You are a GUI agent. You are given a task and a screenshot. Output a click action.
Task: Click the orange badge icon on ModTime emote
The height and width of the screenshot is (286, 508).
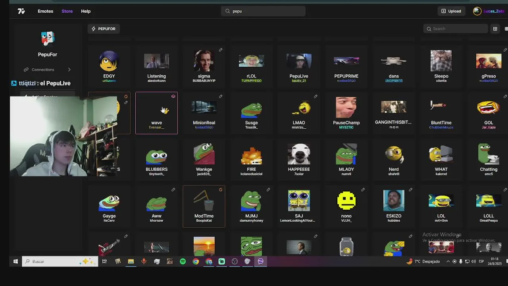coord(221,190)
